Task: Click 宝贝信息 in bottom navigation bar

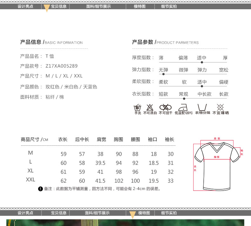Action: point(59,213)
